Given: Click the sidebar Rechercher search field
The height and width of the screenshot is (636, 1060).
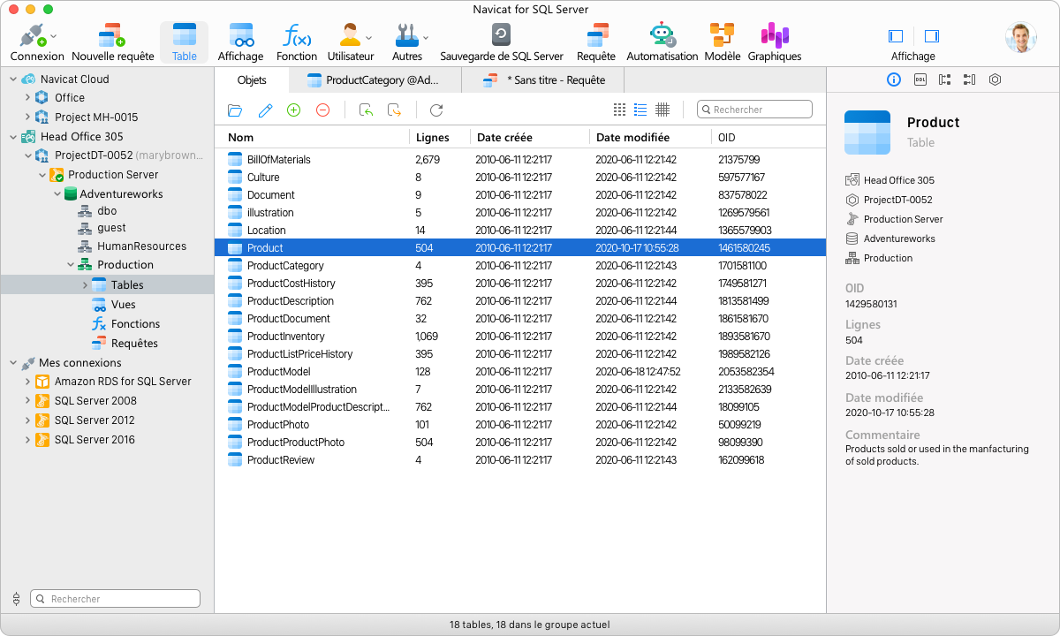Looking at the screenshot, I should click(x=115, y=599).
